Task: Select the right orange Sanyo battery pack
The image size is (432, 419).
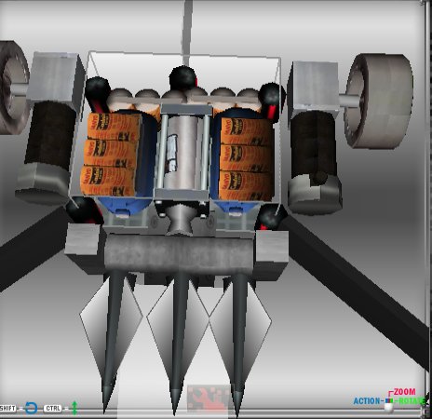Action: pyautogui.click(x=247, y=158)
